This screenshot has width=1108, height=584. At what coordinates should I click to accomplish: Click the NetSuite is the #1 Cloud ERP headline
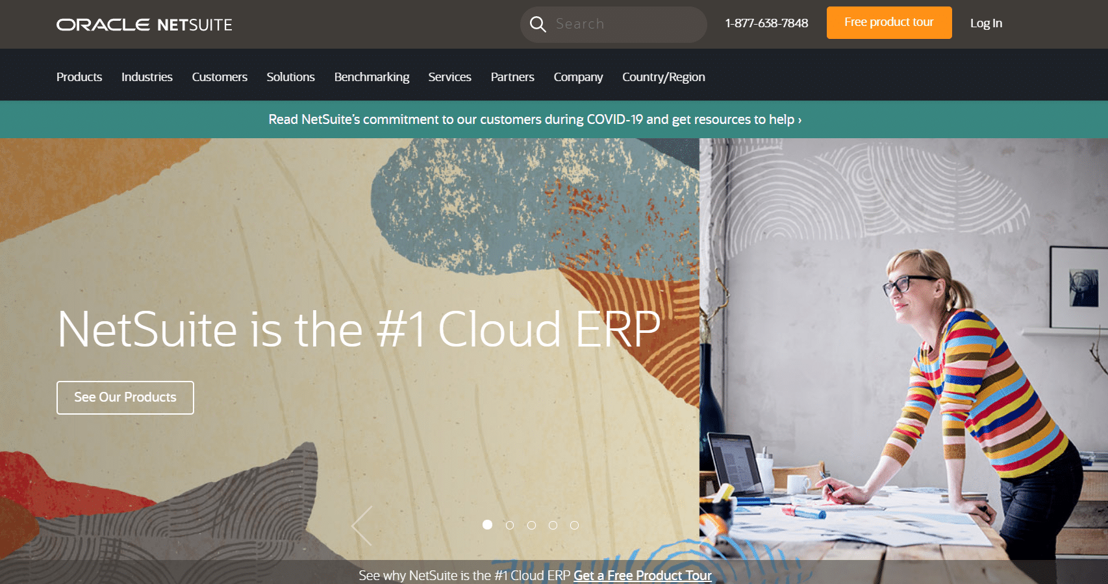pyautogui.click(x=359, y=330)
